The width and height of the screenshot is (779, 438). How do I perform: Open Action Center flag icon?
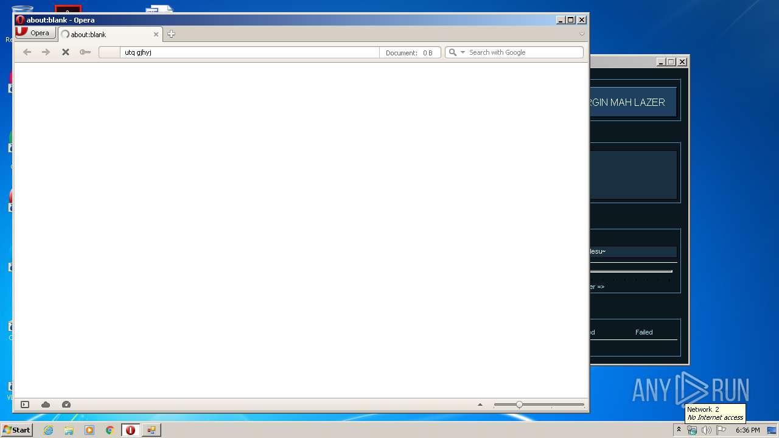[721, 430]
